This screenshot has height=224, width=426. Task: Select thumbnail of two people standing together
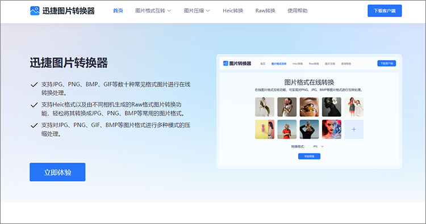click(x=354, y=107)
